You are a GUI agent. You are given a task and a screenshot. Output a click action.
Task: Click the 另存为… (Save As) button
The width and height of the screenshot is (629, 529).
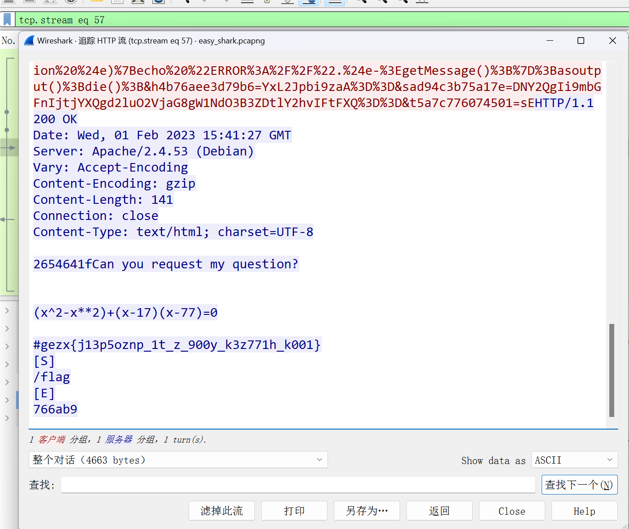(x=367, y=511)
